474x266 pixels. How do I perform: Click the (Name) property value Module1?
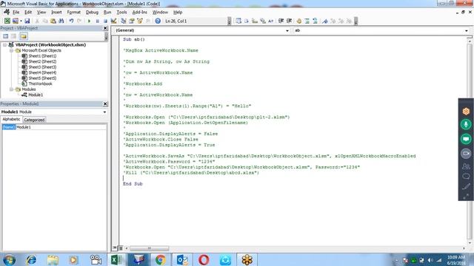(61, 127)
